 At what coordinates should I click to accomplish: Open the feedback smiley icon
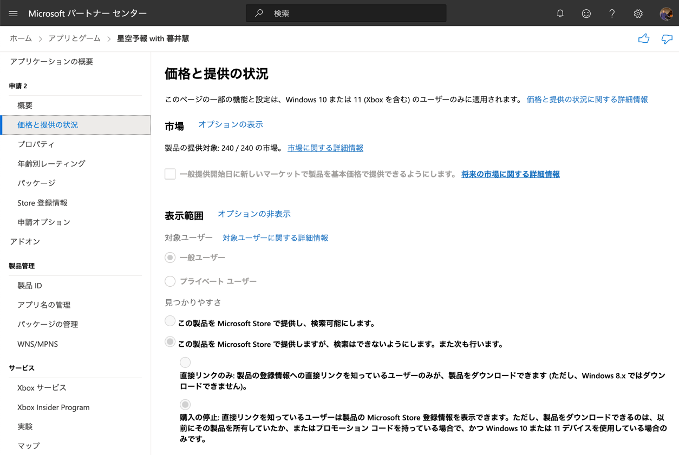[586, 13]
